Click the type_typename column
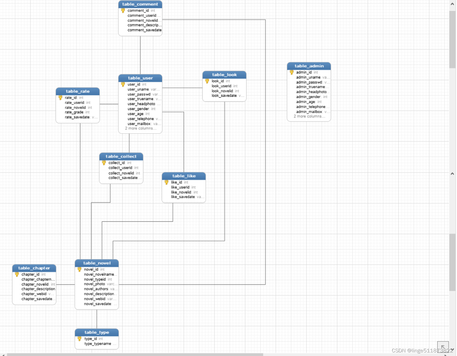Image resolution: width=457 pixels, height=356 pixels. tap(100, 344)
